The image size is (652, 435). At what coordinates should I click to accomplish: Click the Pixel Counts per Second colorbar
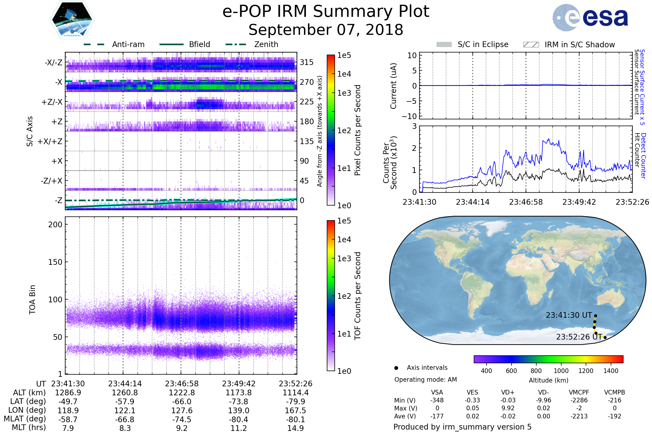331,130
